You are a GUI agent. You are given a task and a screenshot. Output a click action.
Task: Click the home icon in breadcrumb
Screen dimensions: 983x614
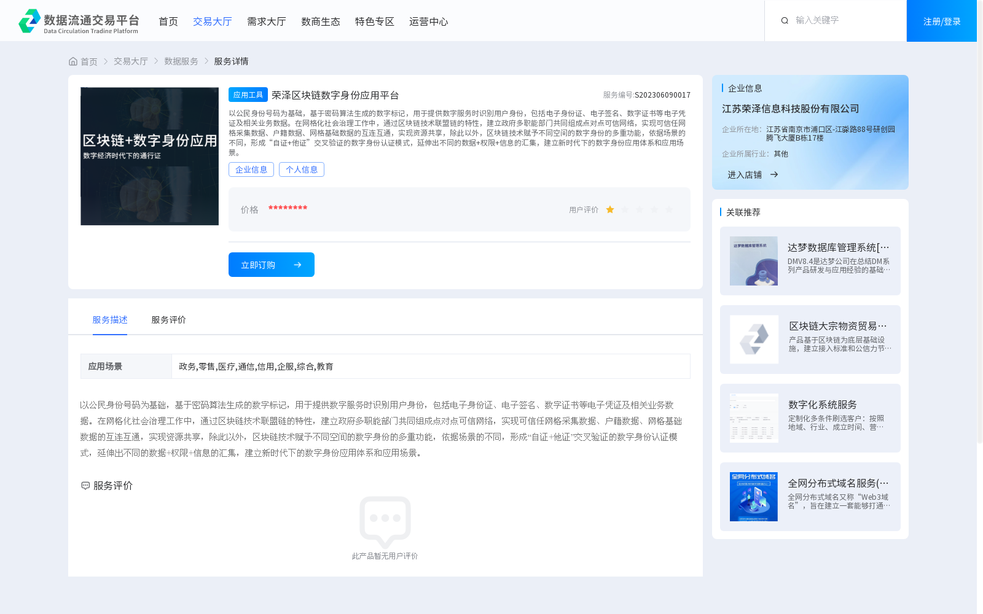[x=73, y=61]
